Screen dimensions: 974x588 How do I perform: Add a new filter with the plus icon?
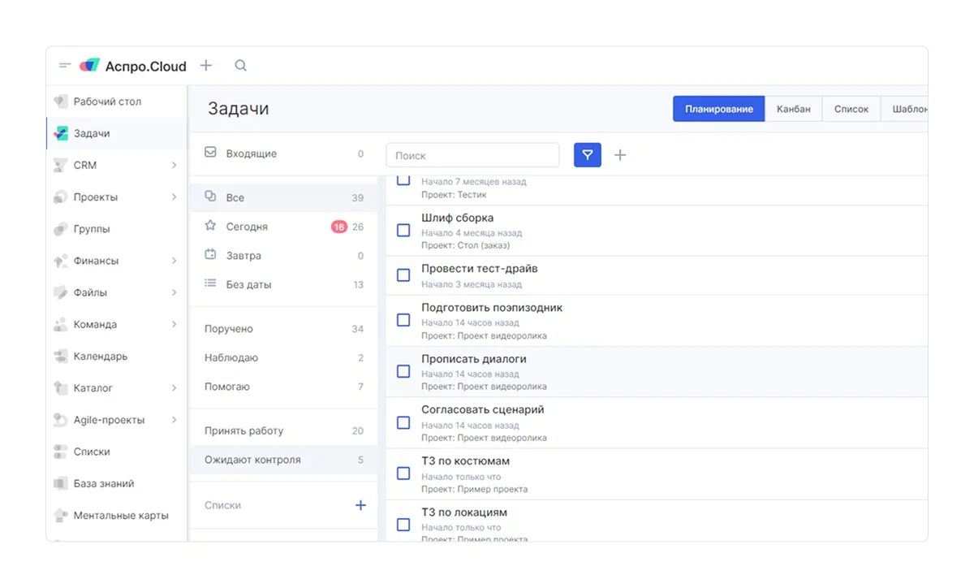click(620, 155)
